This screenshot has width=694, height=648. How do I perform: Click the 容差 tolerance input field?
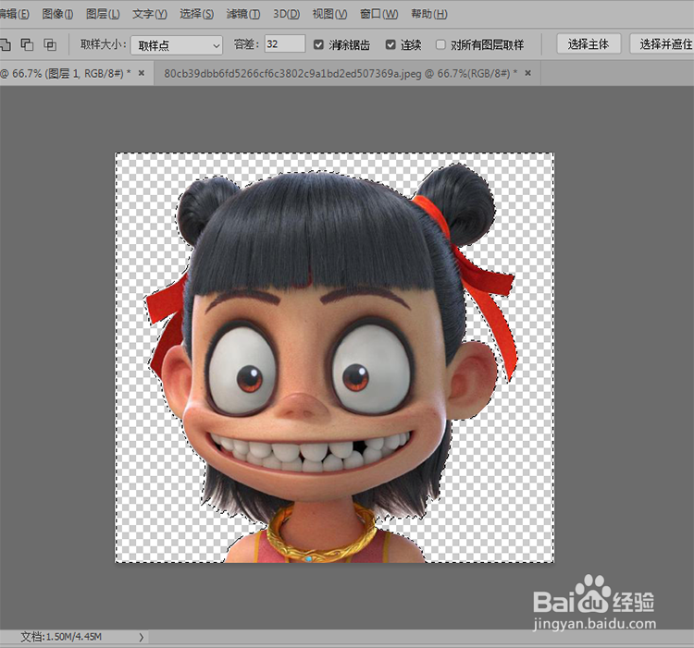pyautogui.click(x=285, y=44)
